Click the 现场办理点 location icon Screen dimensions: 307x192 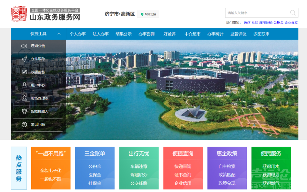[25, 98]
